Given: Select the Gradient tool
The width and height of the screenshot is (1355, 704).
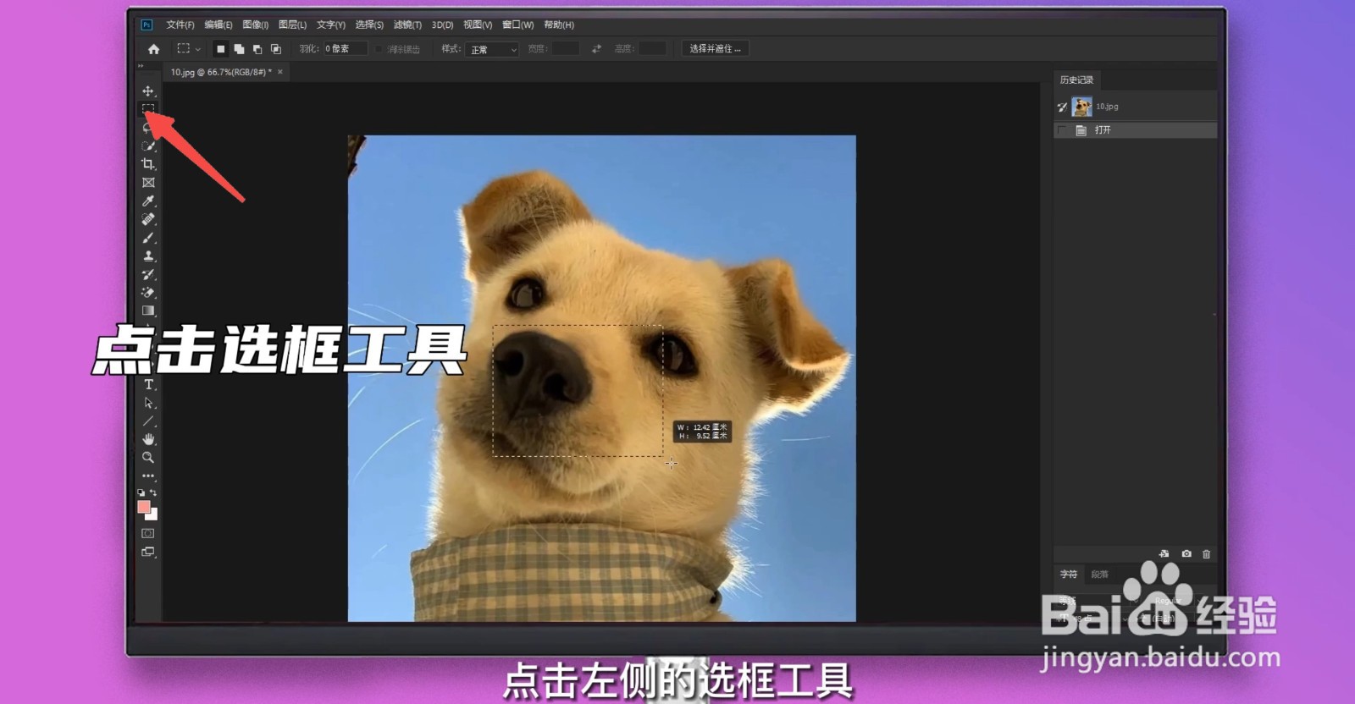Looking at the screenshot, I should pyautogui.click(x=148, y=311).
